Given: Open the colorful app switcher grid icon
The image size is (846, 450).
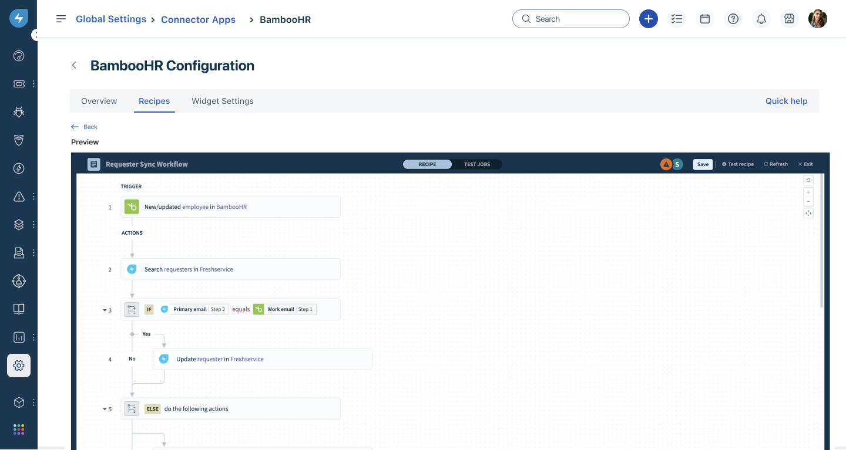Looking at the screenshot, I should (19, 429).
